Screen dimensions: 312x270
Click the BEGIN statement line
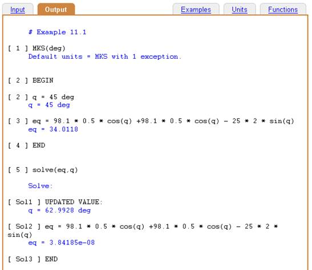point(30,80)
